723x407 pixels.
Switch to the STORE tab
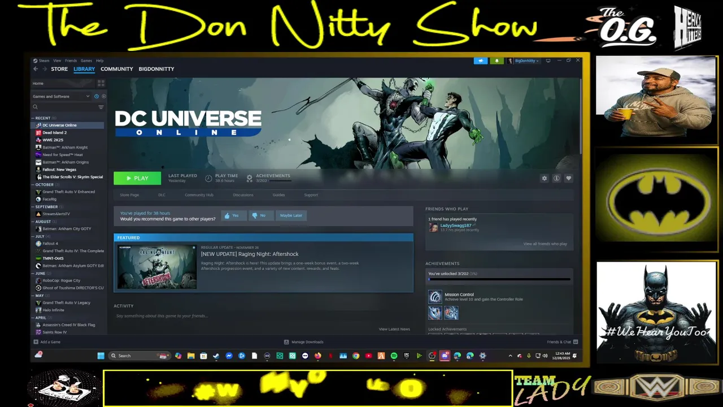click(59, 69)
